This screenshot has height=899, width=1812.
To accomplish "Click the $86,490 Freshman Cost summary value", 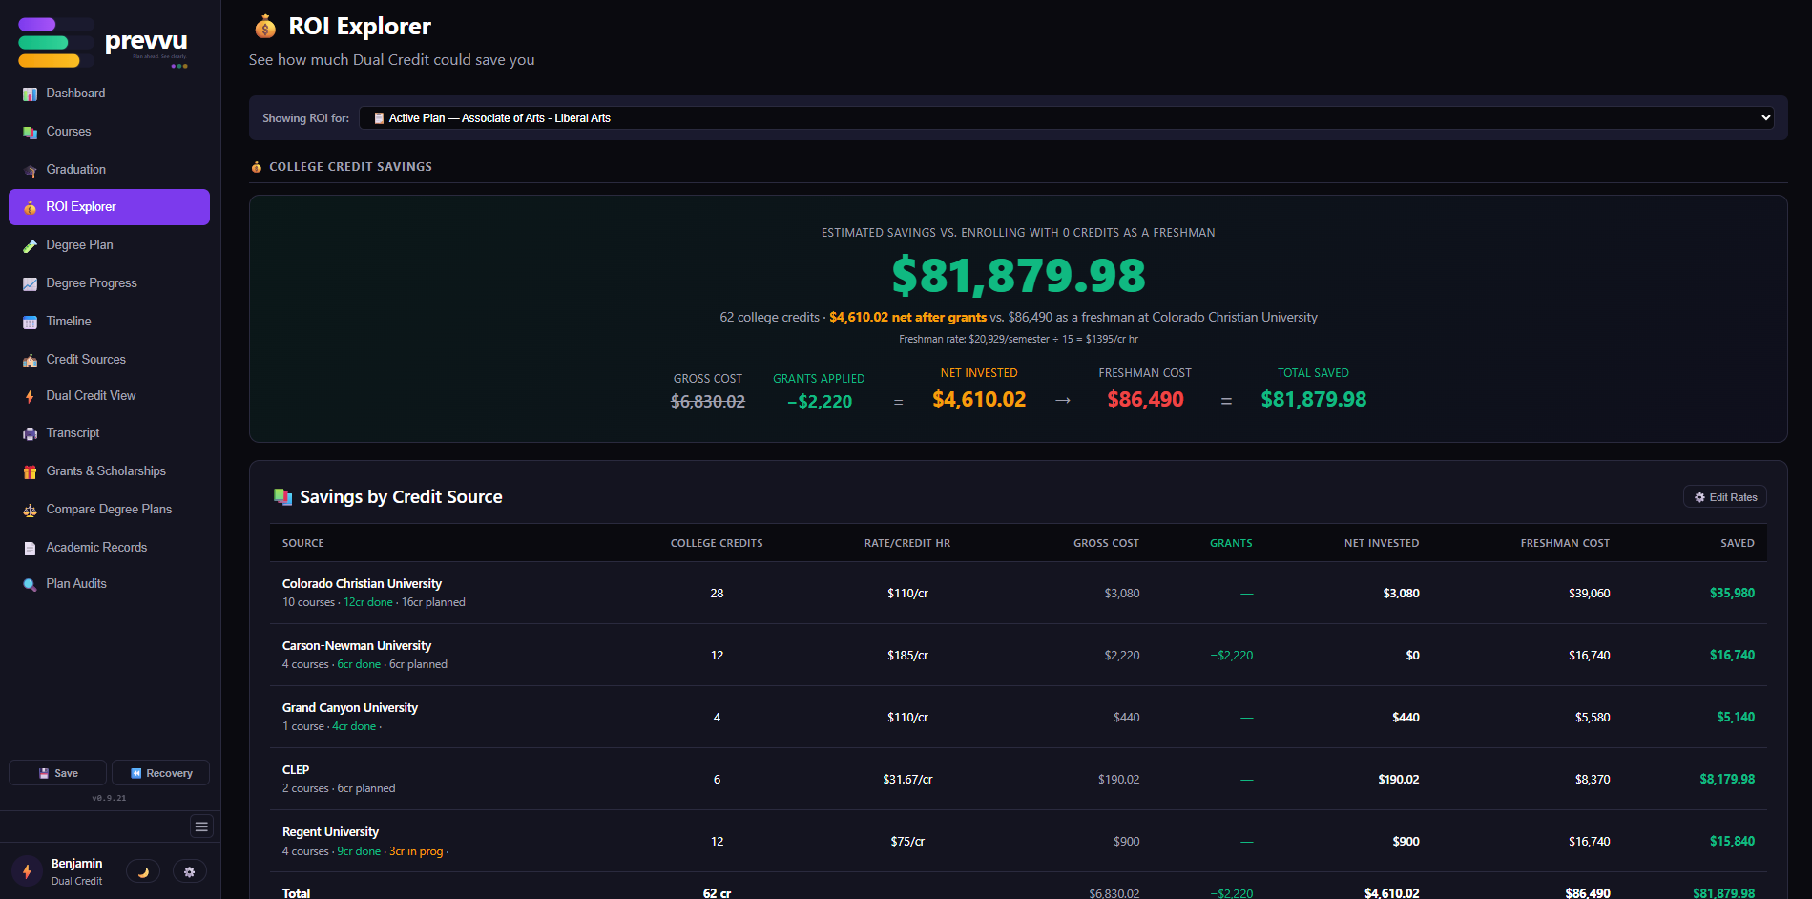I will [x=1145, y=400].
